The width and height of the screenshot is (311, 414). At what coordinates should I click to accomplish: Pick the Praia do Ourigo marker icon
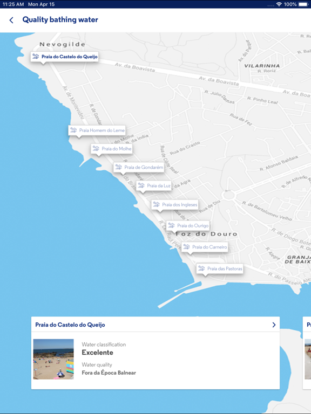[x=171, y=225]
